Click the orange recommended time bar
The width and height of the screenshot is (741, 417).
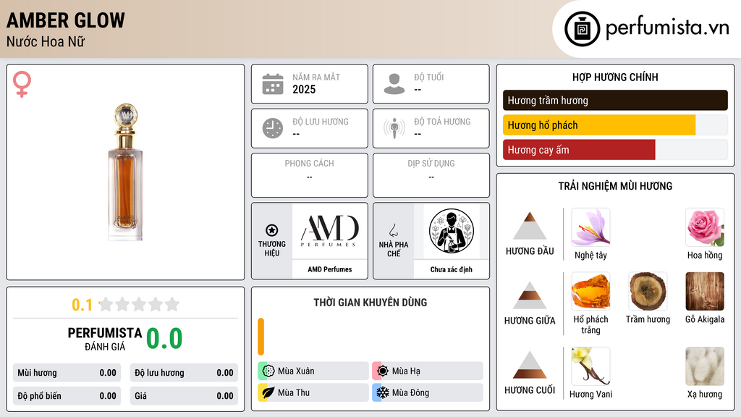click(261, 337)
